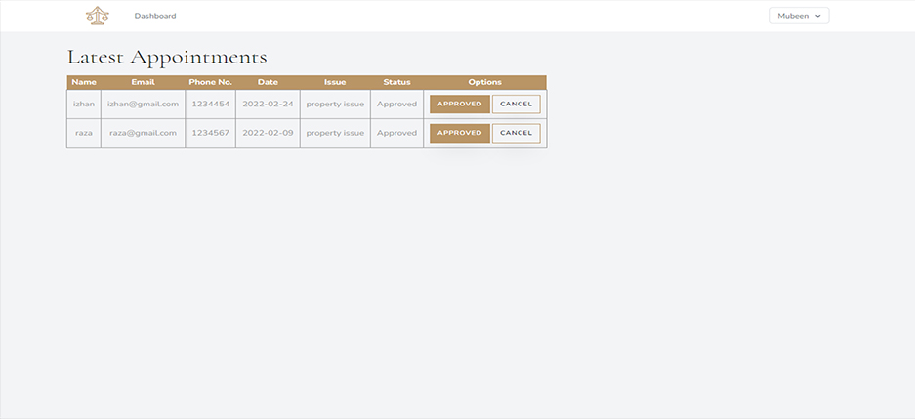
Task: Cancel izhan's appointment
Action: (516, 105)
